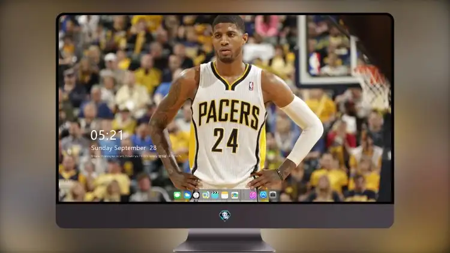Open the green Messages dock icon
The image size is (450, 253).
click(177, 195)
